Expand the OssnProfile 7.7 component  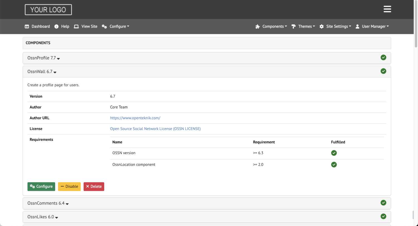point(43,58)
